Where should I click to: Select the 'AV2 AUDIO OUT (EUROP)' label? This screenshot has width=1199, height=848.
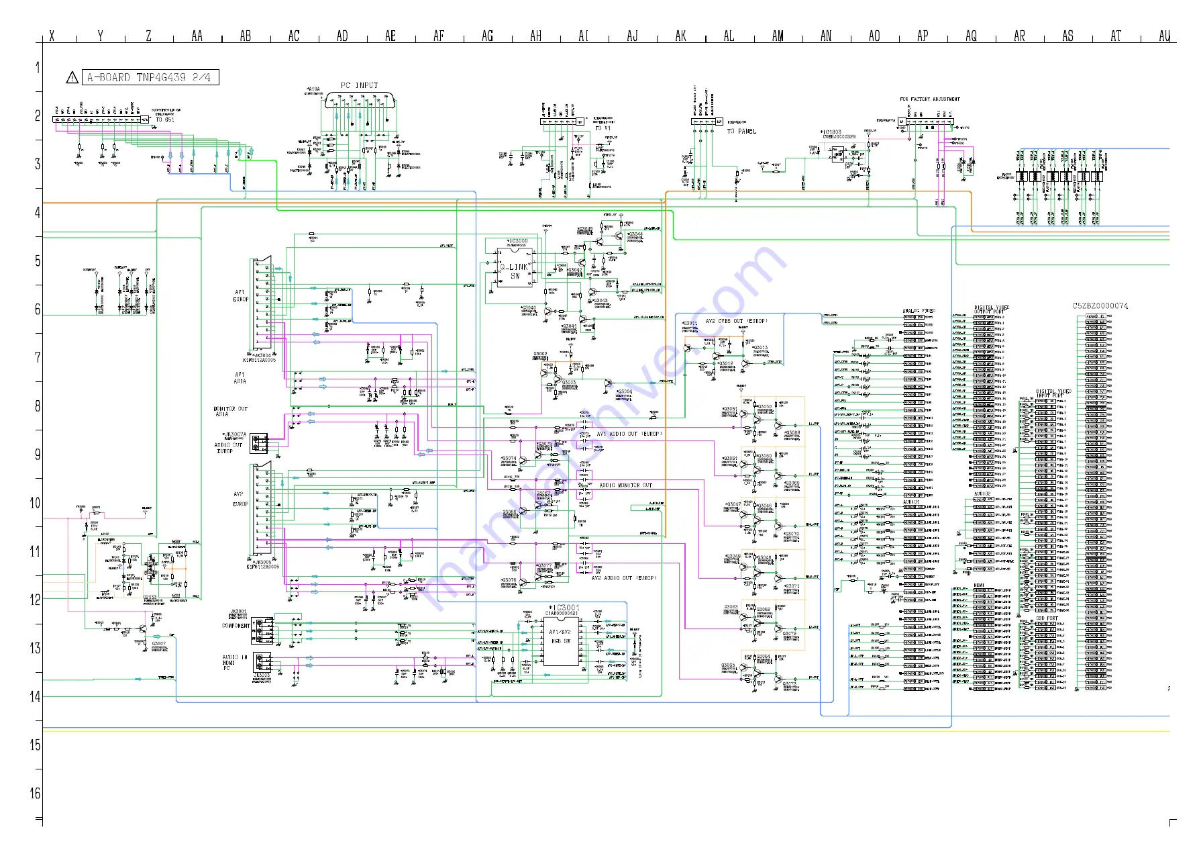624,577
